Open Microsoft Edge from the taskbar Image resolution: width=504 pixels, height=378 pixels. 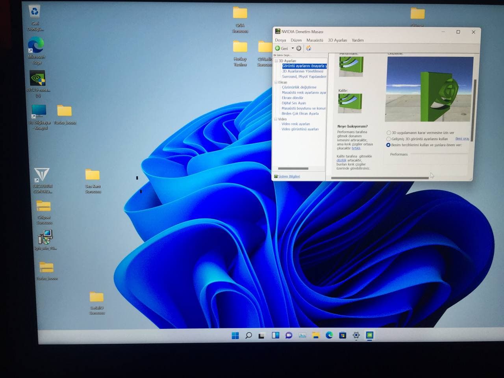point(329,335)
